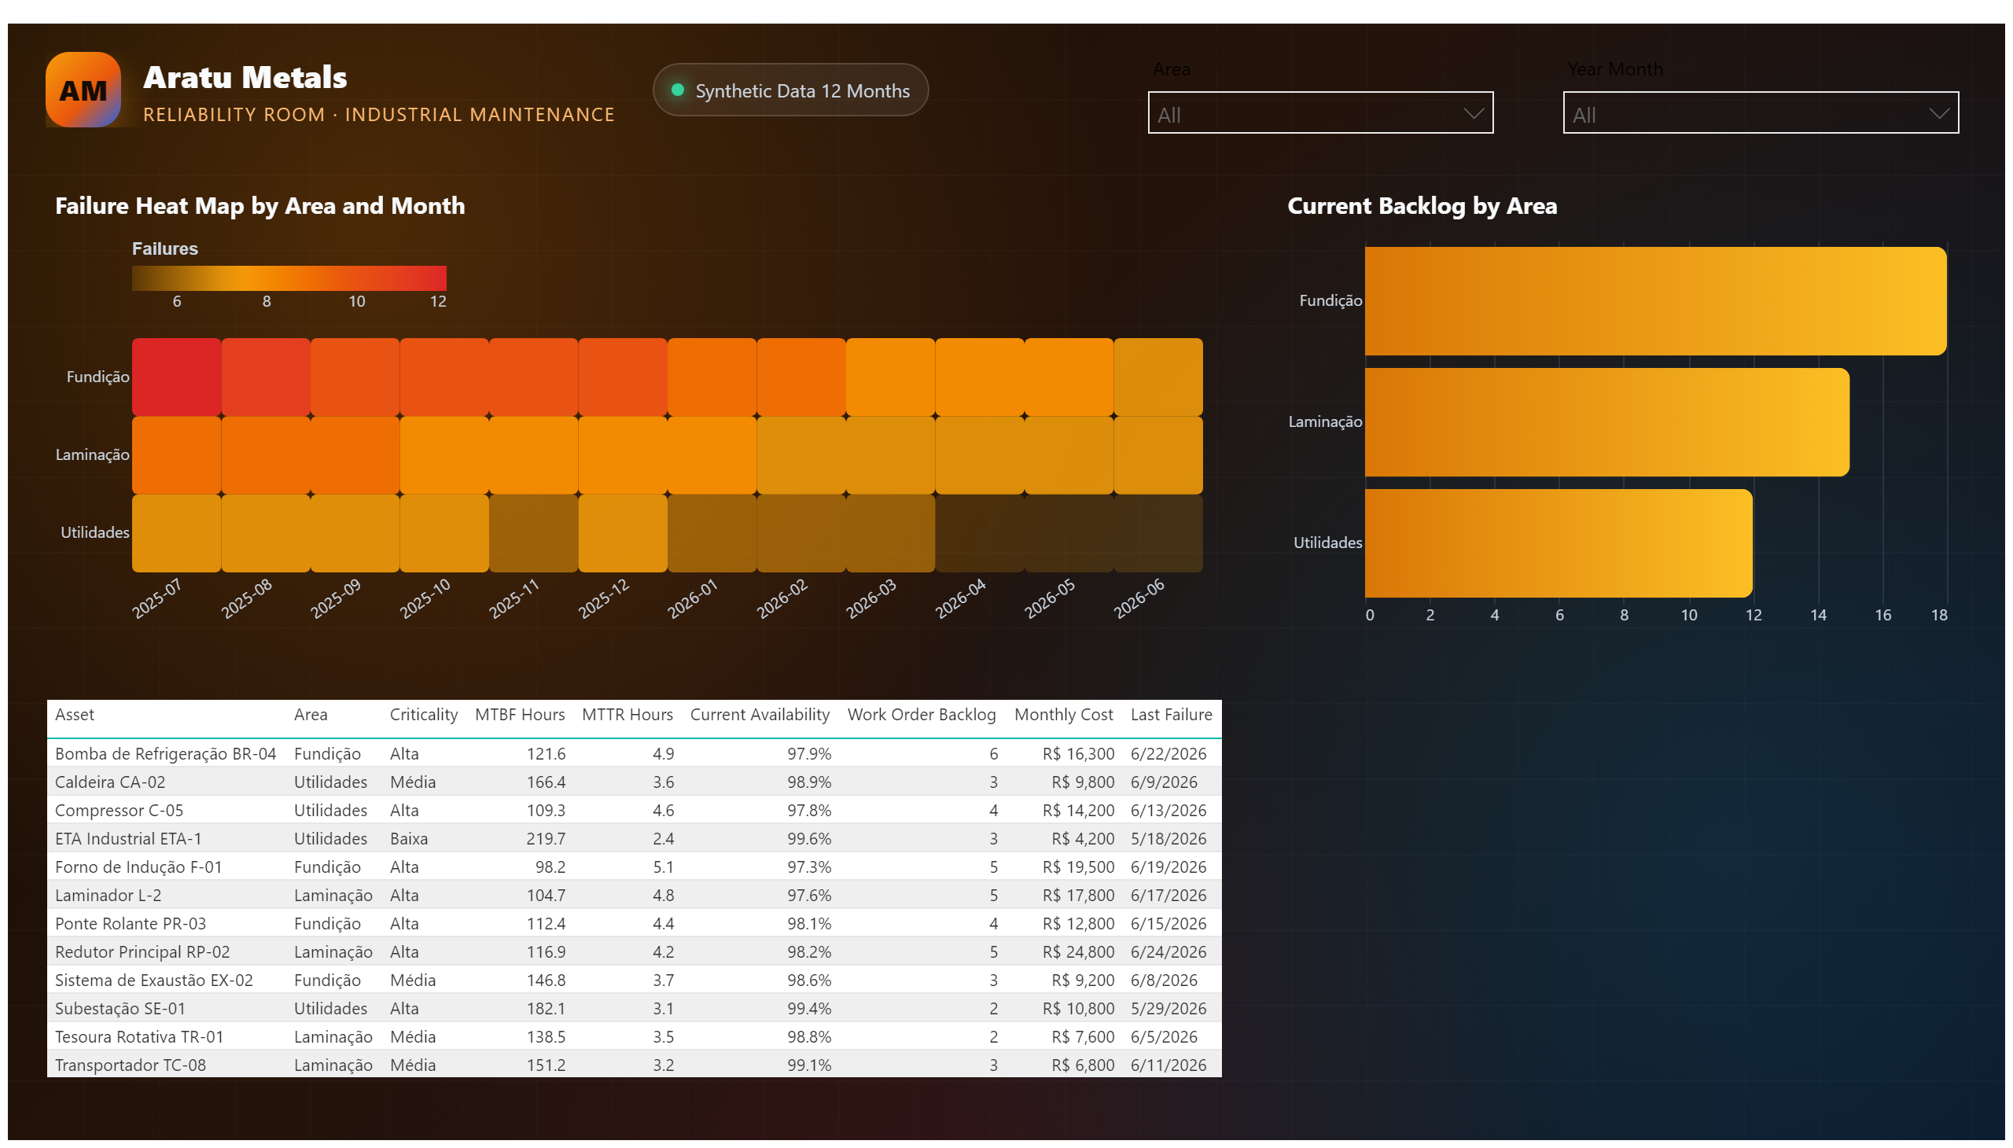Image resolution: width=2013 pixels, height=1148 pixels.
Task: Click the Current Backlog by Area title
Action: 1422,206
